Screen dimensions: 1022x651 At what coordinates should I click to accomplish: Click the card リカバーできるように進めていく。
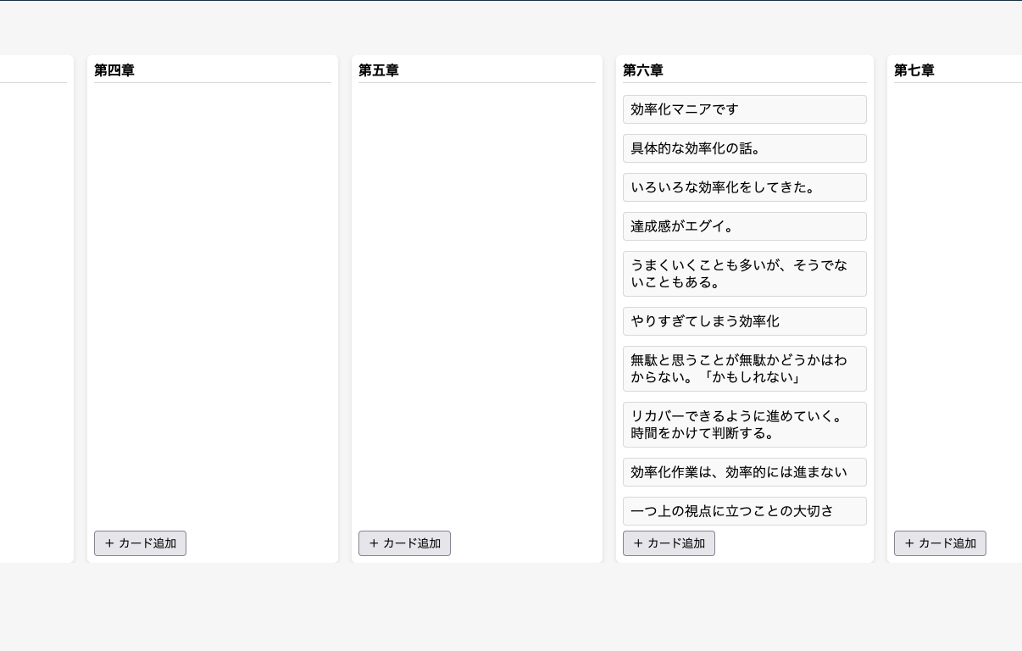745,425
